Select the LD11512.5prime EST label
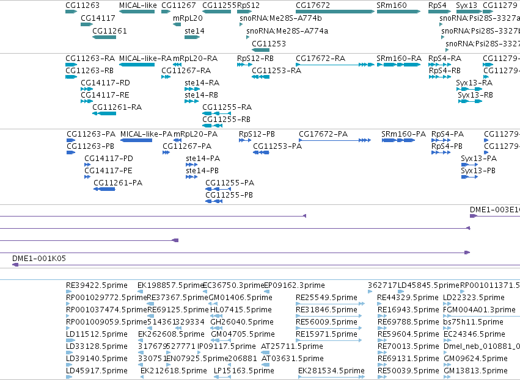 [x=97, y=334]
